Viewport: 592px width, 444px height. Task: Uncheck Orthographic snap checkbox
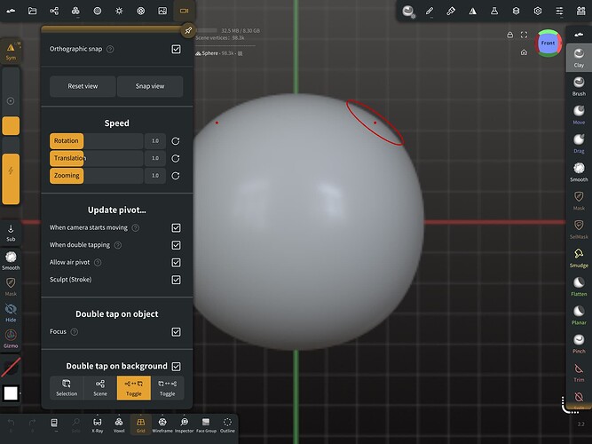(176, 49)
